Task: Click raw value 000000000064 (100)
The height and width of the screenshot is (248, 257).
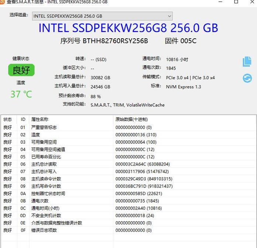Action: click(136, 142)
